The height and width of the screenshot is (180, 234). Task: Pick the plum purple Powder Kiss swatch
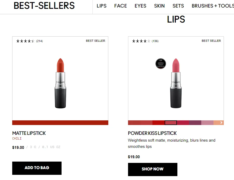[195, 123]
